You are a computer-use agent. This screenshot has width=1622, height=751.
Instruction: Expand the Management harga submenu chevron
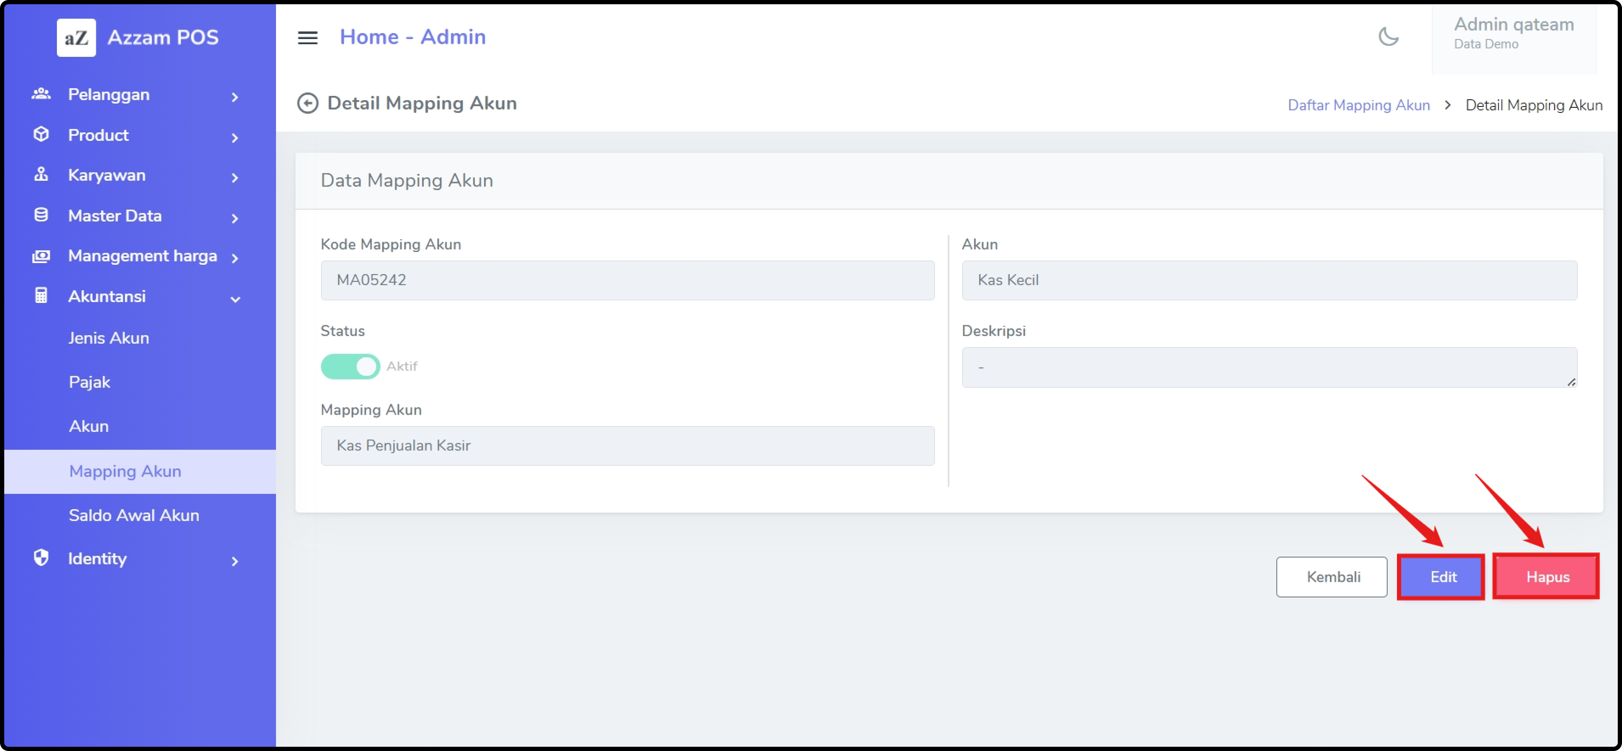(235, 258)
